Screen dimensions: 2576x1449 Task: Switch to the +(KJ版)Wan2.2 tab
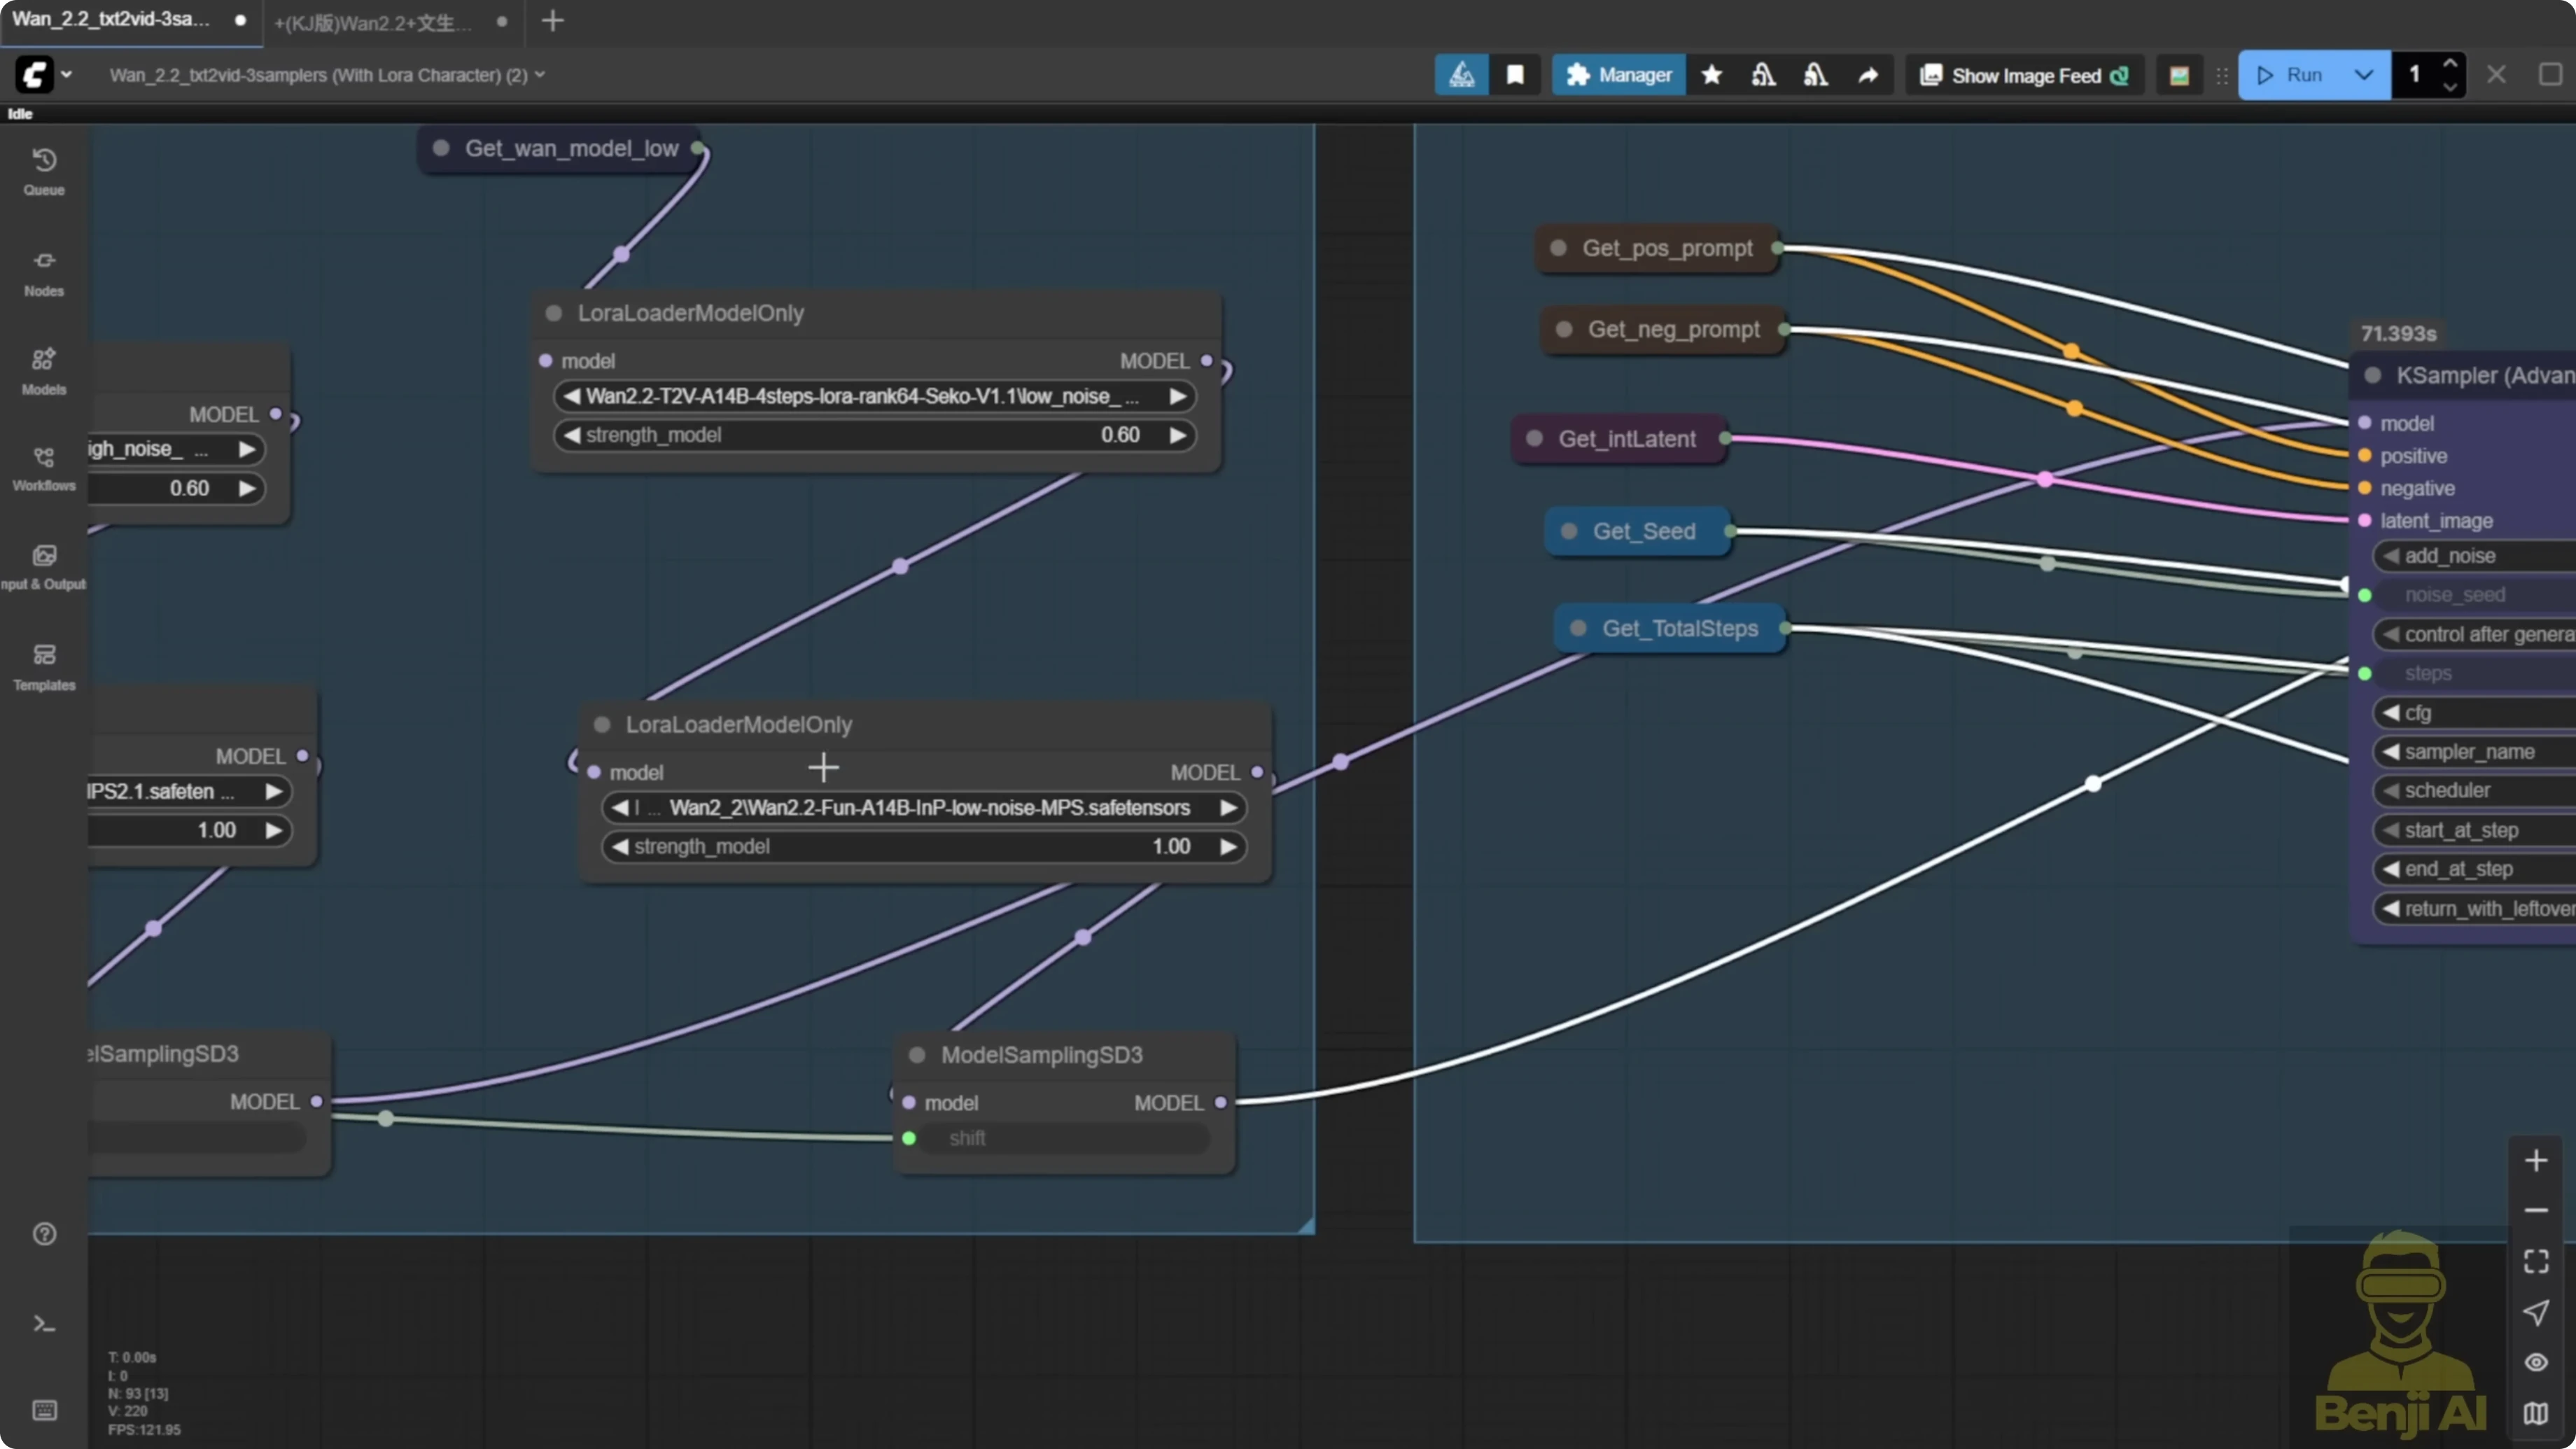370,22
